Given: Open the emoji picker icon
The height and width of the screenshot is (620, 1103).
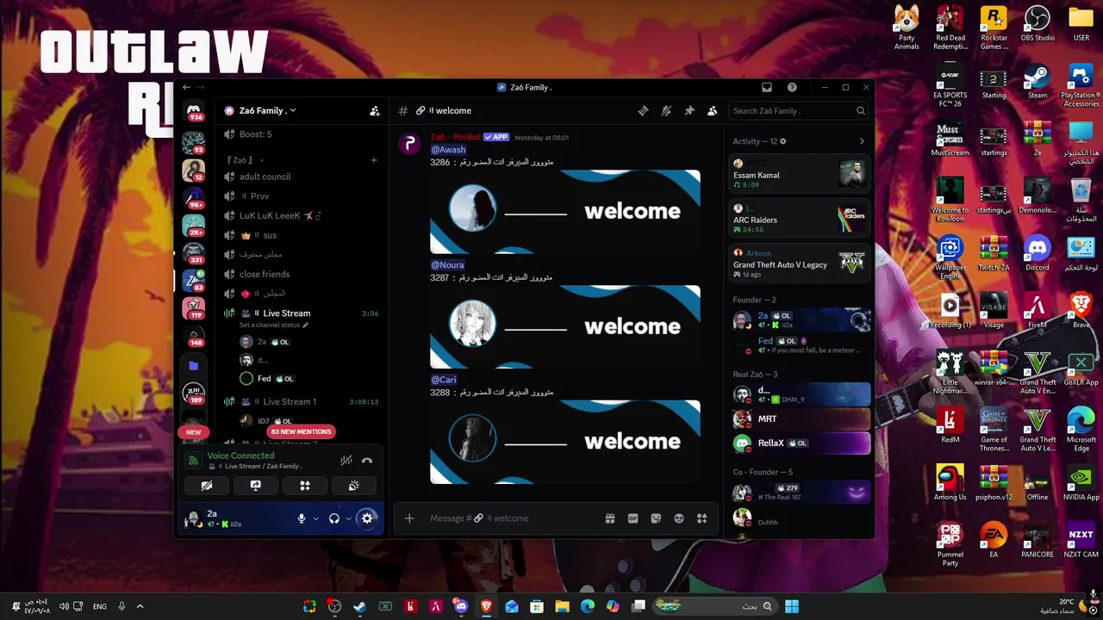Looking at the screenshot, I should 679,518.
